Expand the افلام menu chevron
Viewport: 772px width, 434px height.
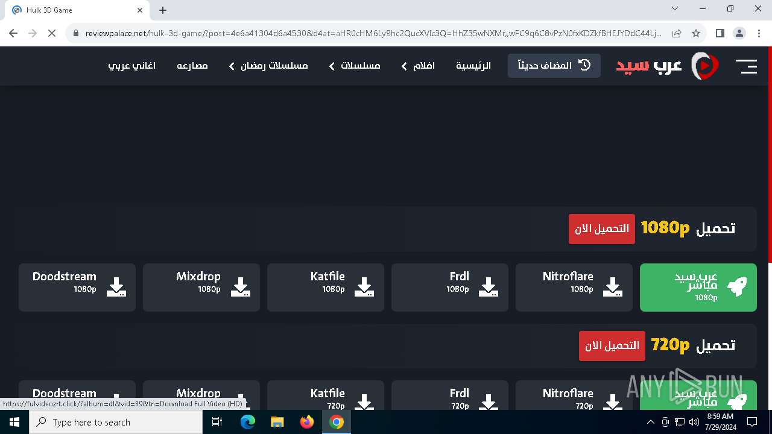click(404, 66)
